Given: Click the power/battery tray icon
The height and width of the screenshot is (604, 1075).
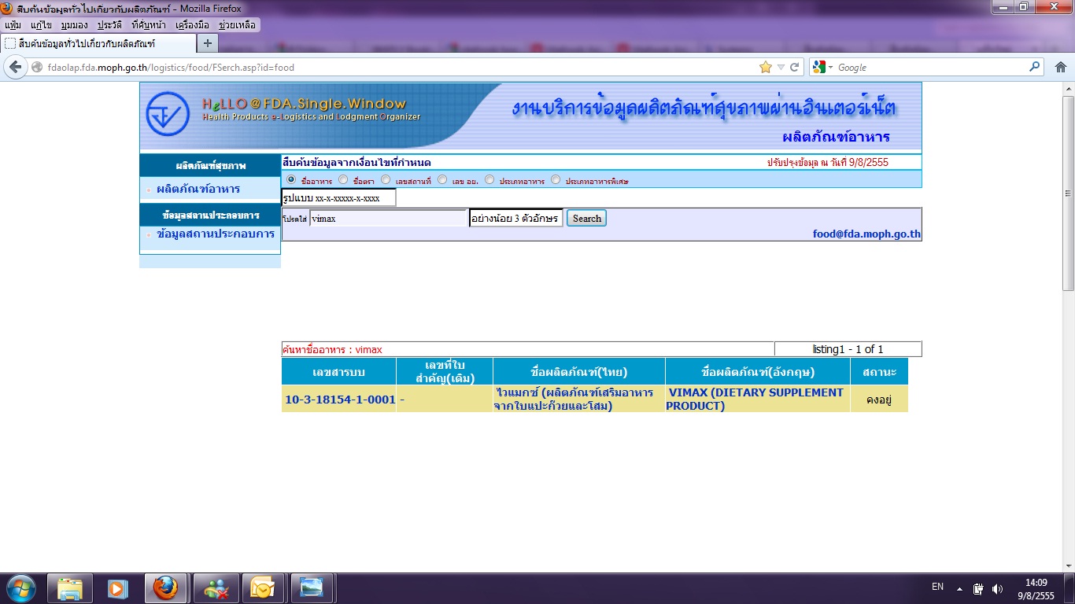Looking at the screenshot, I should [978, 588].
